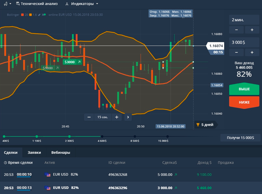Increase trade amount with plus button
The width and height of the screenshot is (262, 194).
(x=252, y=52)
